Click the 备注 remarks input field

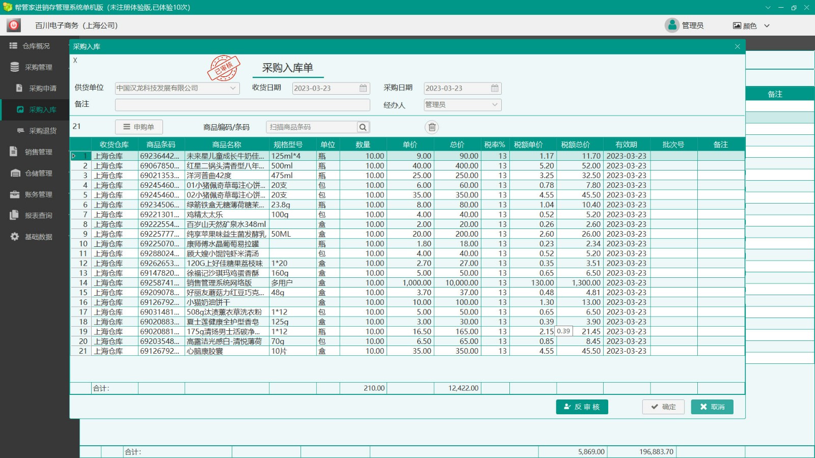tap(242, 105)
